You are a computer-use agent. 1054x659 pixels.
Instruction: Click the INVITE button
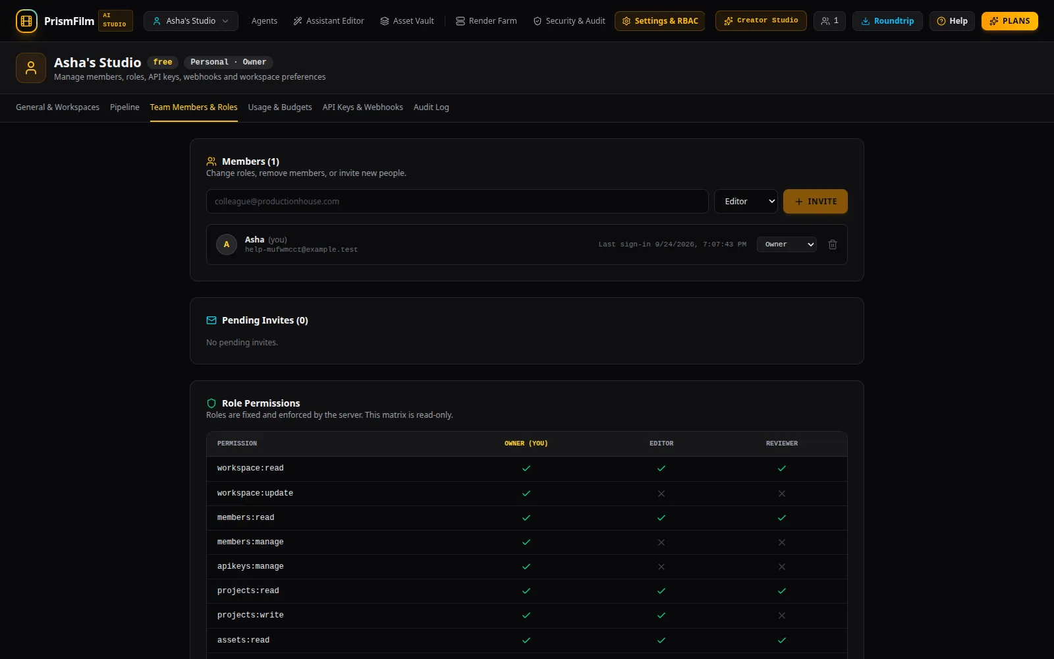816,202
